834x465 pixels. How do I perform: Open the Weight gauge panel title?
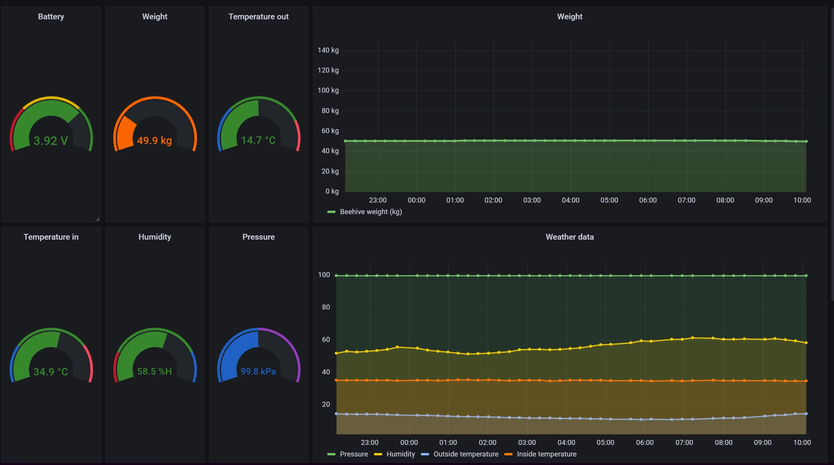[x=155, y=17]
